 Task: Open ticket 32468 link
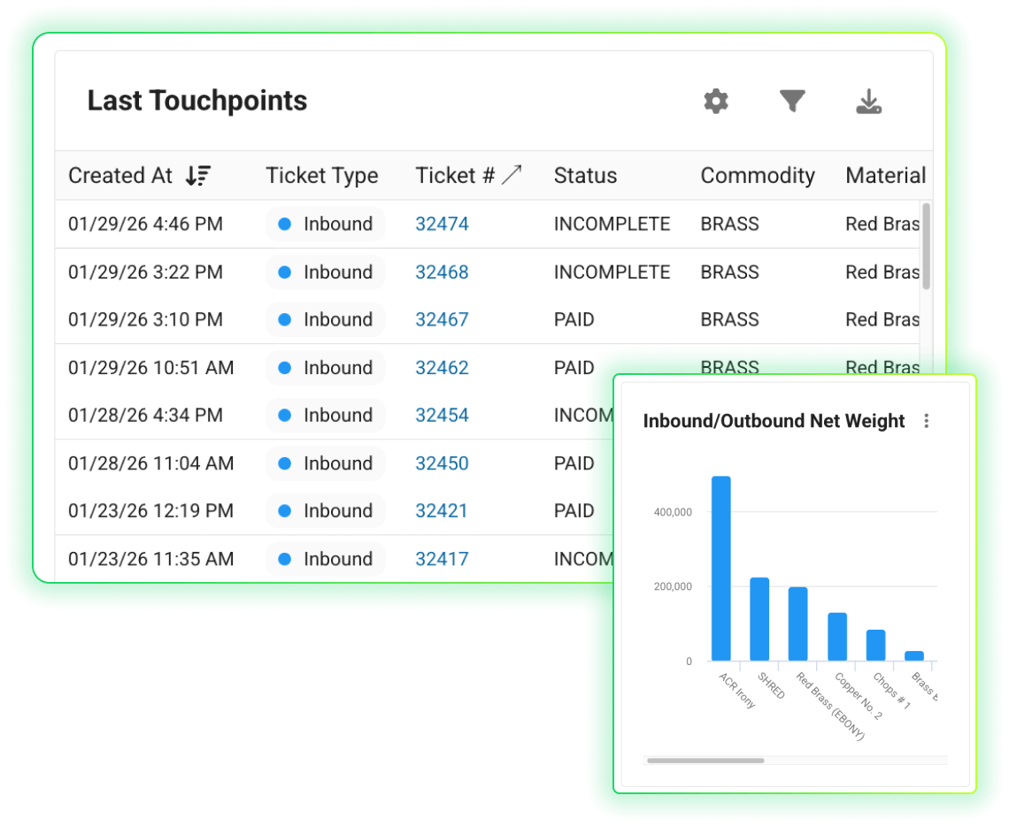tap(442, 272)
